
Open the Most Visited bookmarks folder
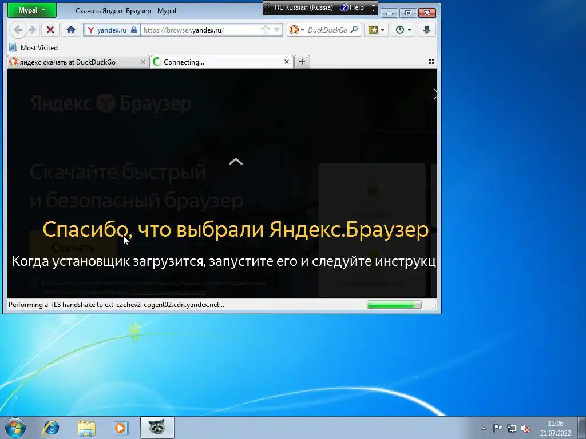pyautogui.click(x=34, y=48)
